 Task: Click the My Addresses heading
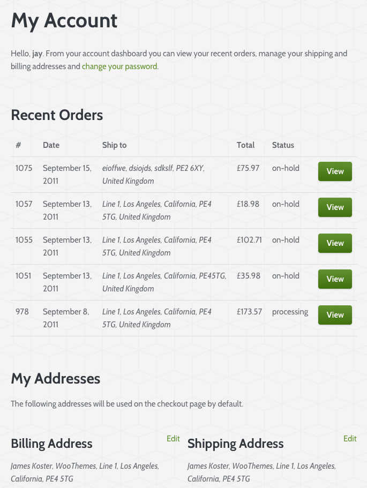point(56,379)
